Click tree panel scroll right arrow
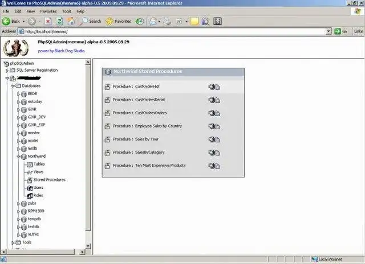Screen dimensions: 365x264 tap(82, 251)
